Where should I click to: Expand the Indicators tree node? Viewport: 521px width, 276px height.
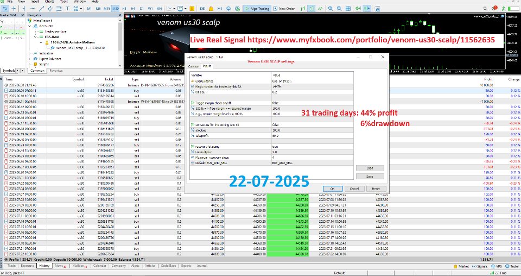[30, 53]
